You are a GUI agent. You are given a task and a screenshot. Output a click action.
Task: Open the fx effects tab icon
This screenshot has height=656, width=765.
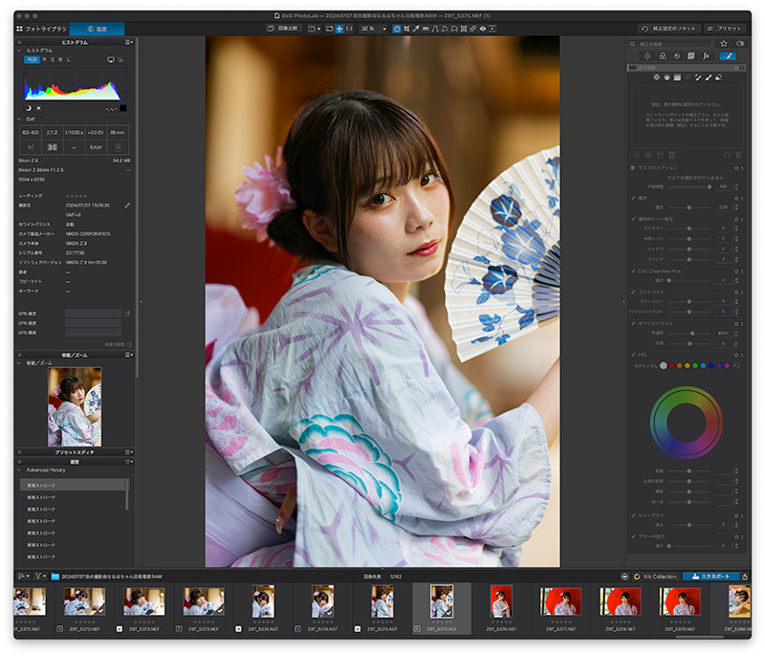coord(707,56)
